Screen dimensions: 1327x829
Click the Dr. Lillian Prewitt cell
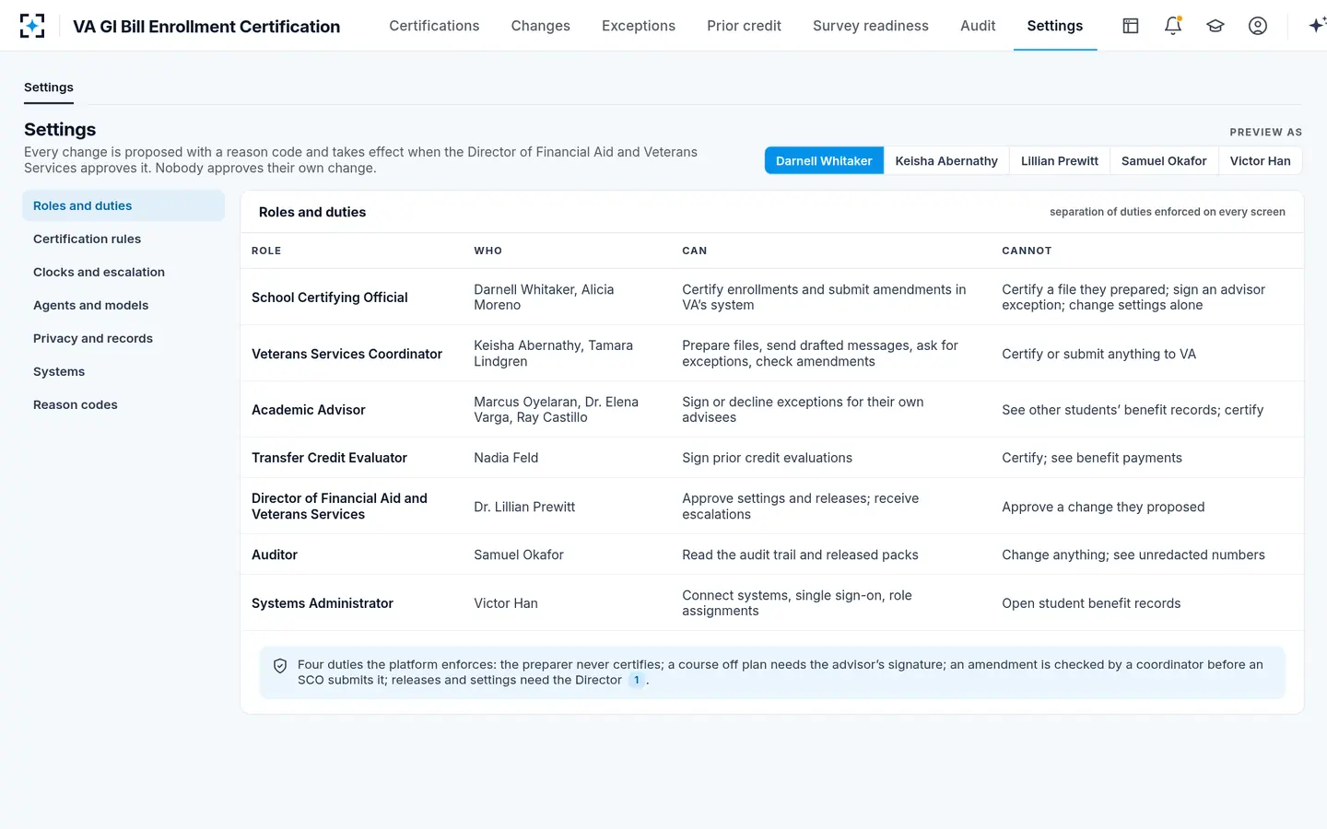524,507
